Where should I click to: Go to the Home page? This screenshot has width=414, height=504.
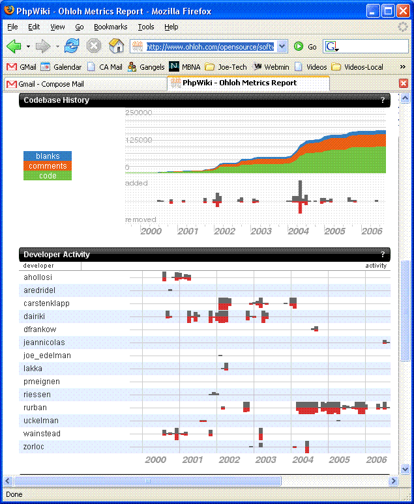click(117, 46)
